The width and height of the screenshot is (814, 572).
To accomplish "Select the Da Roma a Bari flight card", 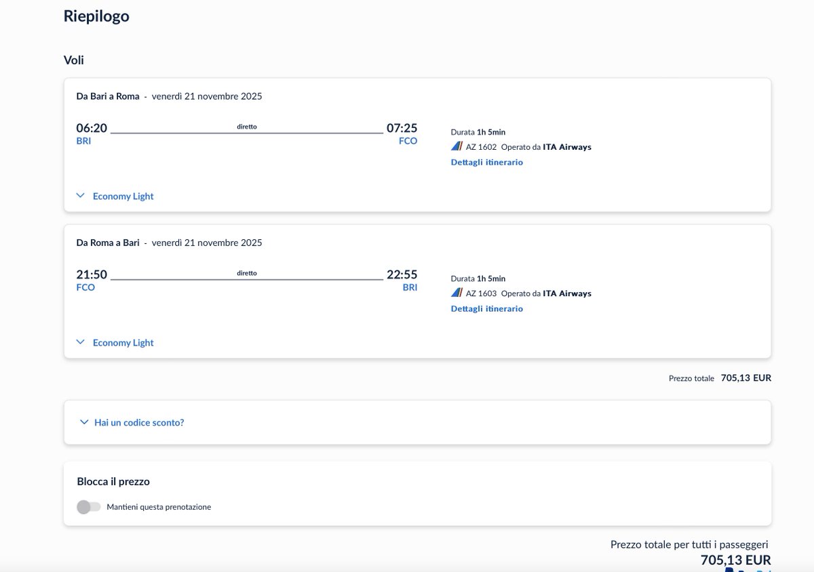I will pyautogui.click(x=416, y=291).
